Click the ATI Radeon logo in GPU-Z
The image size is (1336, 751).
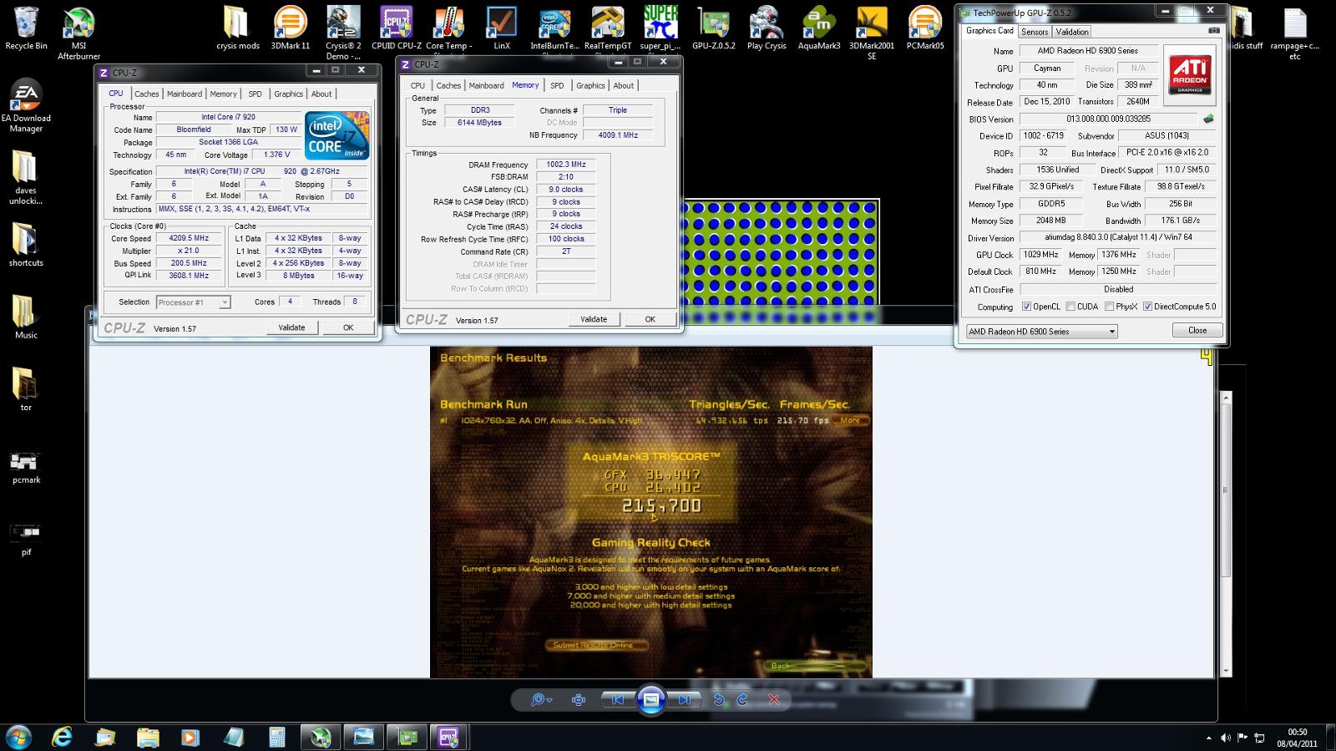click(1190, 74)
